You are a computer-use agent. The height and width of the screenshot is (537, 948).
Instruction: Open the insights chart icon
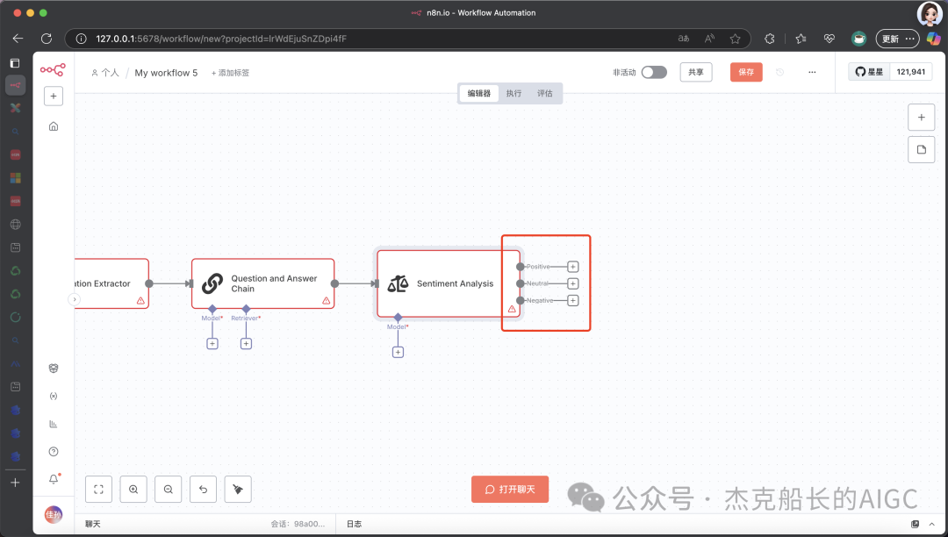[x=54, y=424]
